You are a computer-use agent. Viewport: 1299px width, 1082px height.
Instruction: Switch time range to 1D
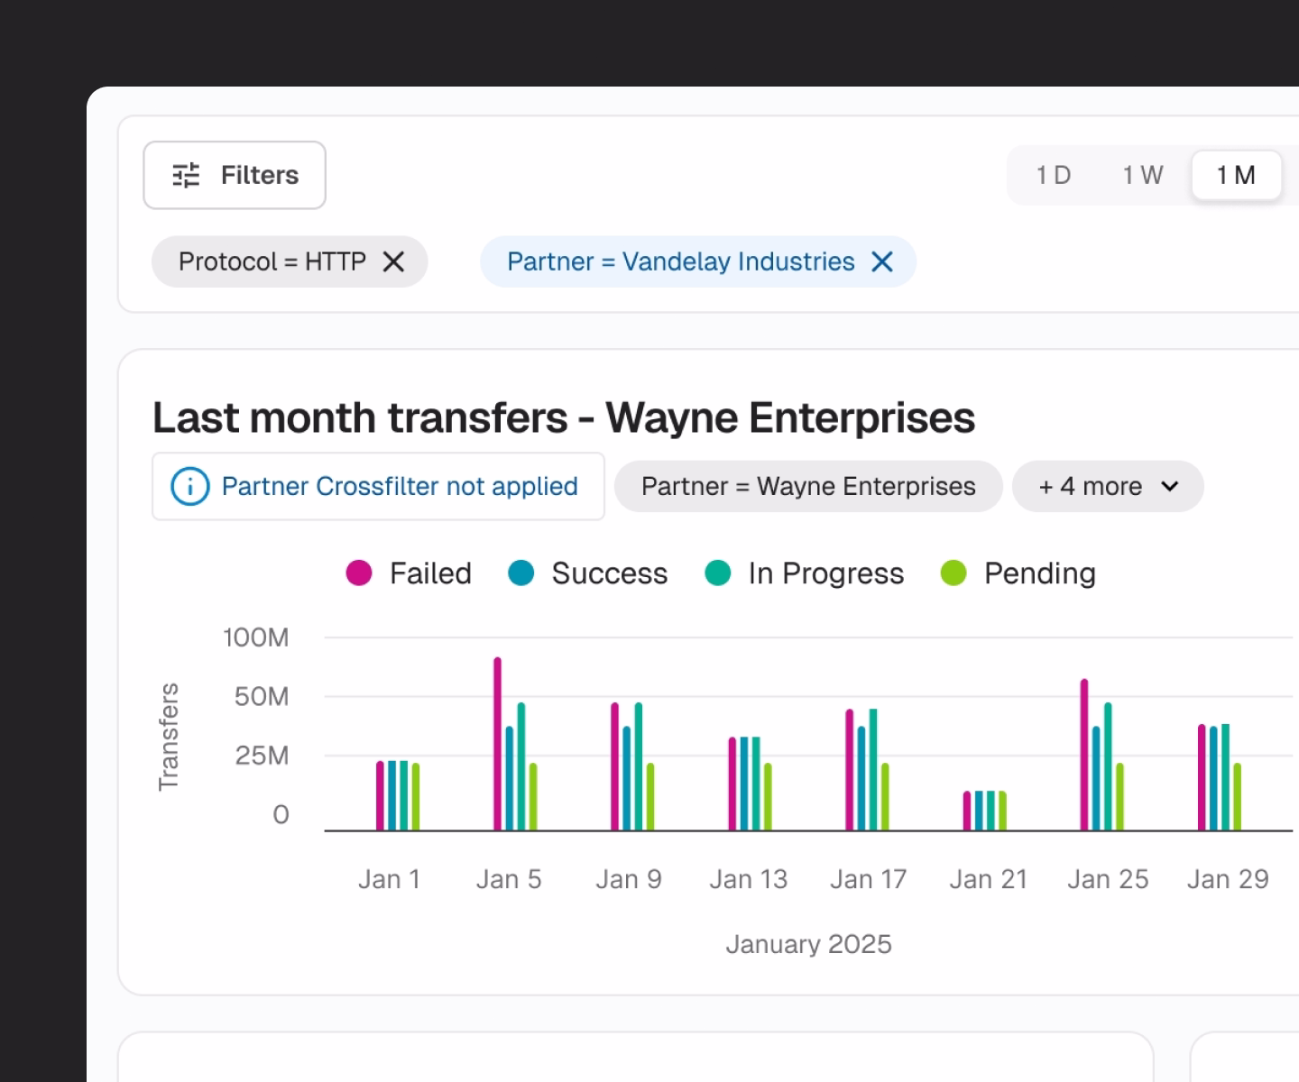tap(1054, 175)
